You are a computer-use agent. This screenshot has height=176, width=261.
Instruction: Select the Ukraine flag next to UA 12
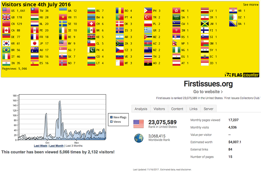(x=63, y=11)
